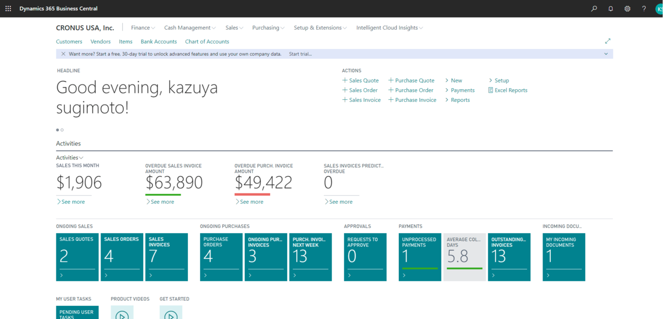Open the Pending User Tasks tile
Screen dimensions: 663x319
tap(77, 312)
